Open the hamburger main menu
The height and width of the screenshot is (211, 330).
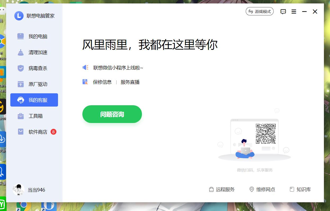293,12
